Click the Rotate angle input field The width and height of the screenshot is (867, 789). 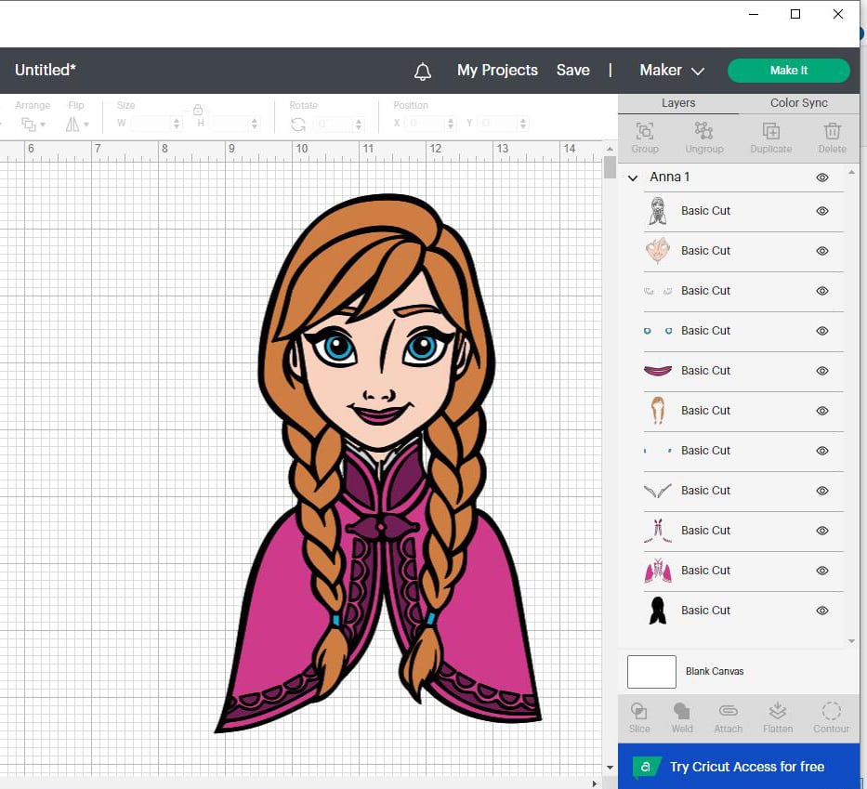[x=333, y=124]
